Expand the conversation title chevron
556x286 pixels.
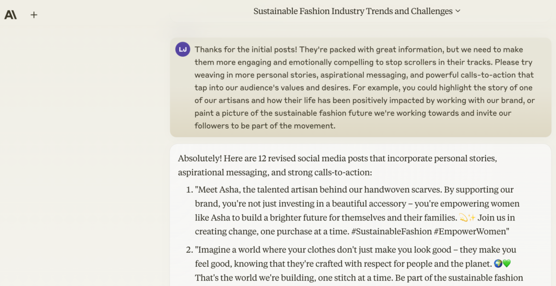click(x=458, y=11)
